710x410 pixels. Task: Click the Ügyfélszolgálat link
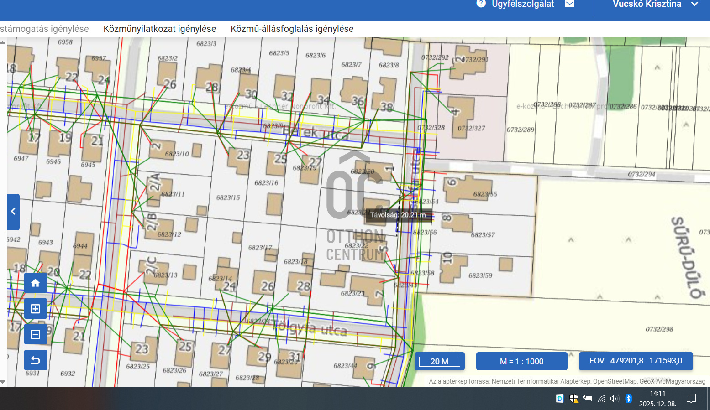coord(522,5)
